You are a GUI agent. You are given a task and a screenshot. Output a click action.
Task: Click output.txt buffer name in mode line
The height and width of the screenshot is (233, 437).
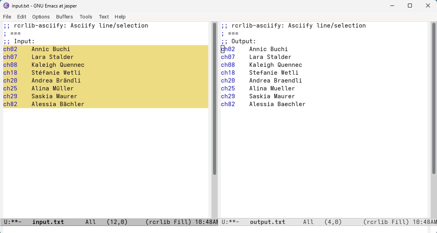268,222
